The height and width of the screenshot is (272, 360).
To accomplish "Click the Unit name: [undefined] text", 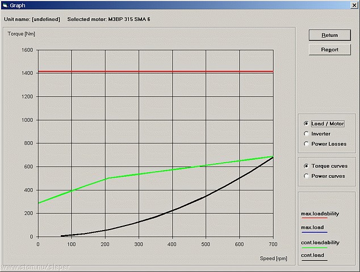I will click(32, 19).
